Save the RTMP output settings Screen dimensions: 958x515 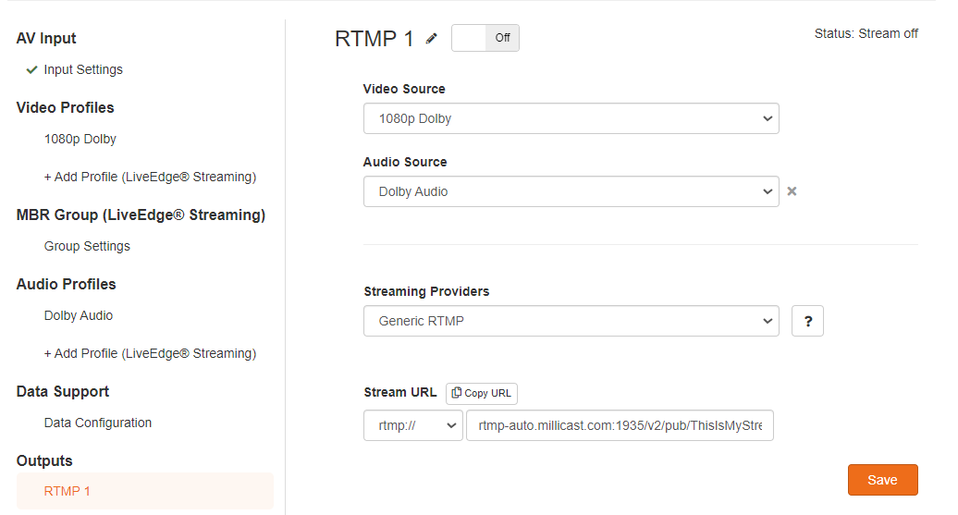click(882, 480)
